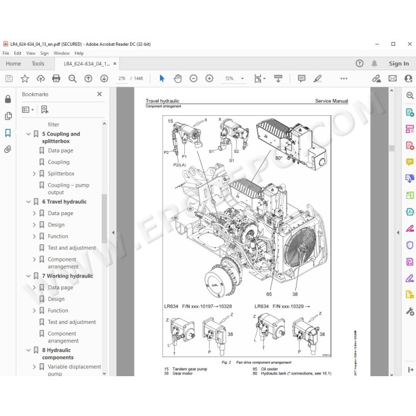
Task: Open the Help question mark icon
Action: coord(360,64)
